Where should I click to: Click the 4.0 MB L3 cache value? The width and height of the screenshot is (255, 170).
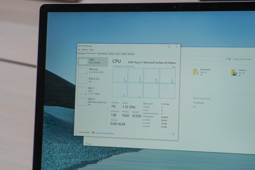point(164,127)
